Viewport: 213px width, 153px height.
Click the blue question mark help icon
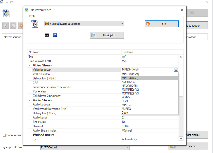pos(55,35)
